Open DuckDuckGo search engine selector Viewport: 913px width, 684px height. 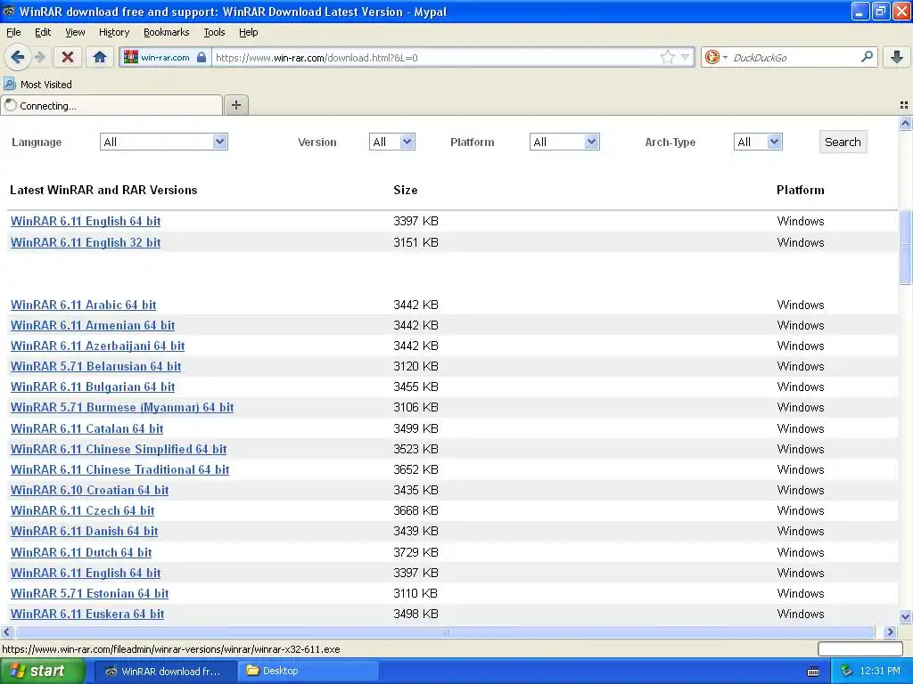point(716,57)
